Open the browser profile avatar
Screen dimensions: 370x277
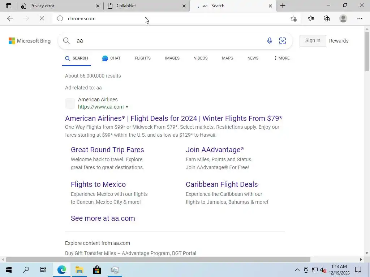point(343,18)
